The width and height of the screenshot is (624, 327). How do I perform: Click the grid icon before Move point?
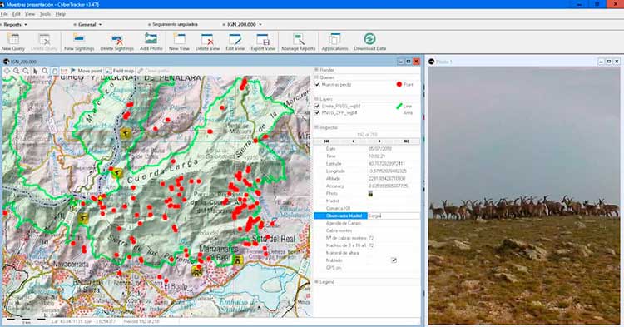(64, 71)
